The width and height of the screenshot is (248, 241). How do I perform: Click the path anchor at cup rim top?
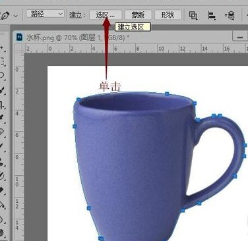[167, 94]
